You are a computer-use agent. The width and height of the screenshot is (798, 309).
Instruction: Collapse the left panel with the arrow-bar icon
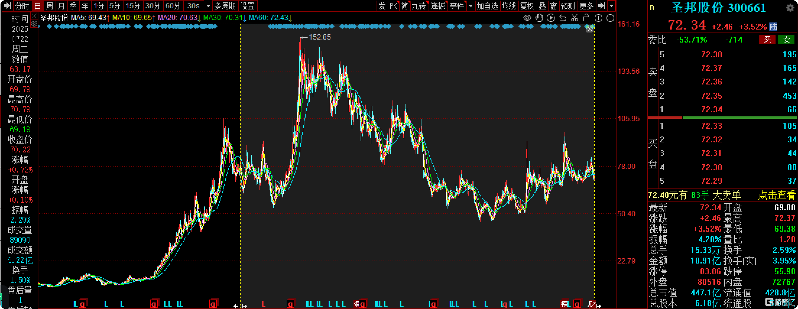7,6
